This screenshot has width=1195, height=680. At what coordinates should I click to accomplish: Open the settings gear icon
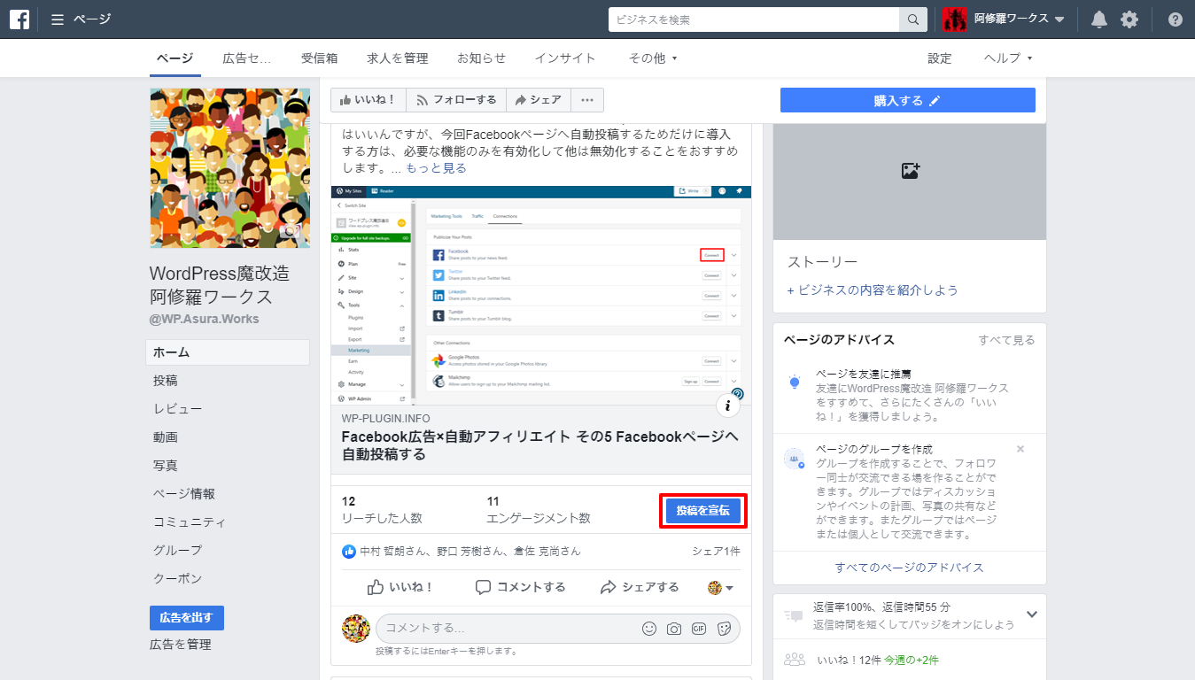[x=1129, y=19]
